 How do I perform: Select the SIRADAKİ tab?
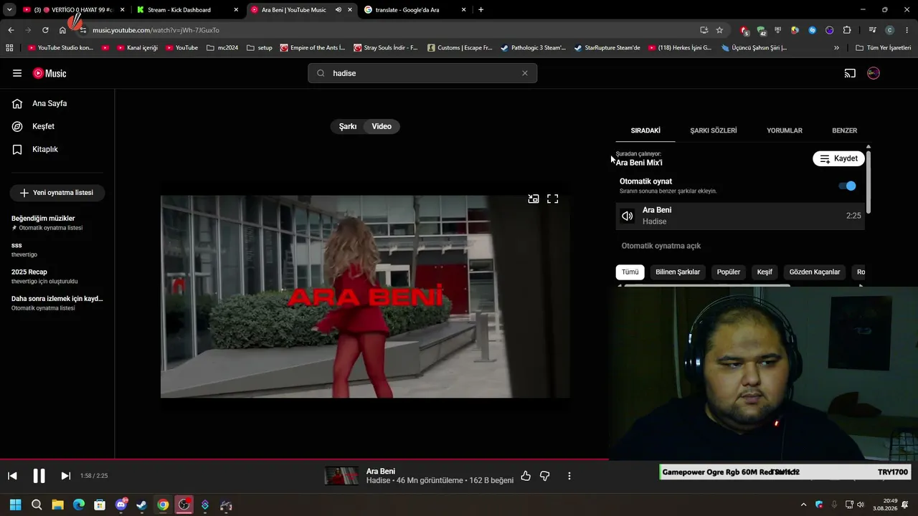pos(645,130)
